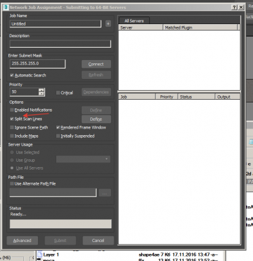253x261 pixels.
Task: Uncheck Rendered Frame Window option
Action: [58, 127]
